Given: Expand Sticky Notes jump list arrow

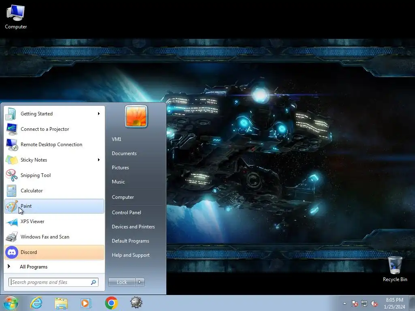Looking at the screenshot, I should 99,160.
